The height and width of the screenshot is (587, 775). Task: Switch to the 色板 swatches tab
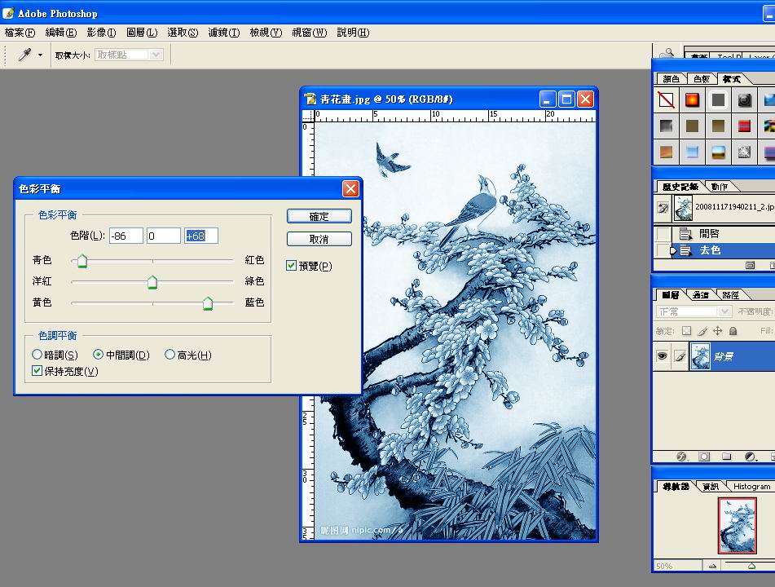(702, 78)
